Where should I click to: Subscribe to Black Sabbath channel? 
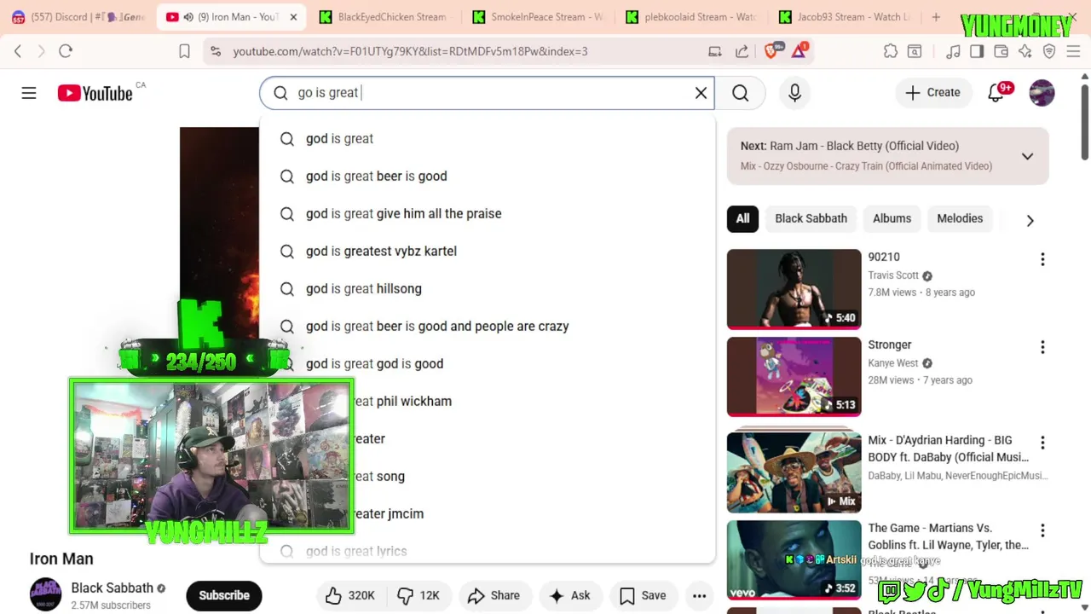coord(224,595)
